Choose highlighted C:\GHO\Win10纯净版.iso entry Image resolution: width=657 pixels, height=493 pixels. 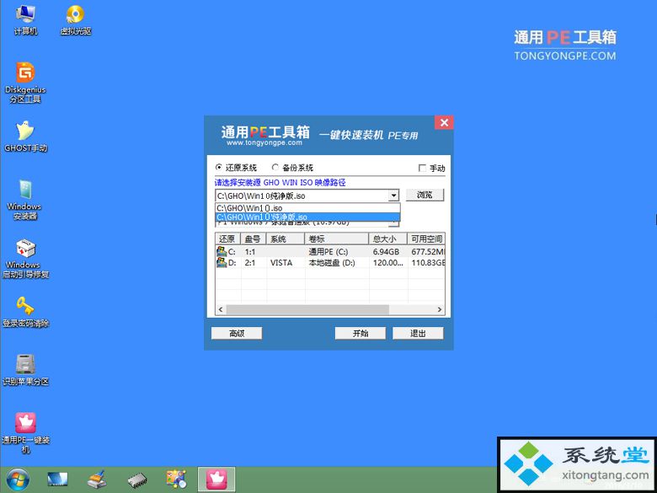307,217
